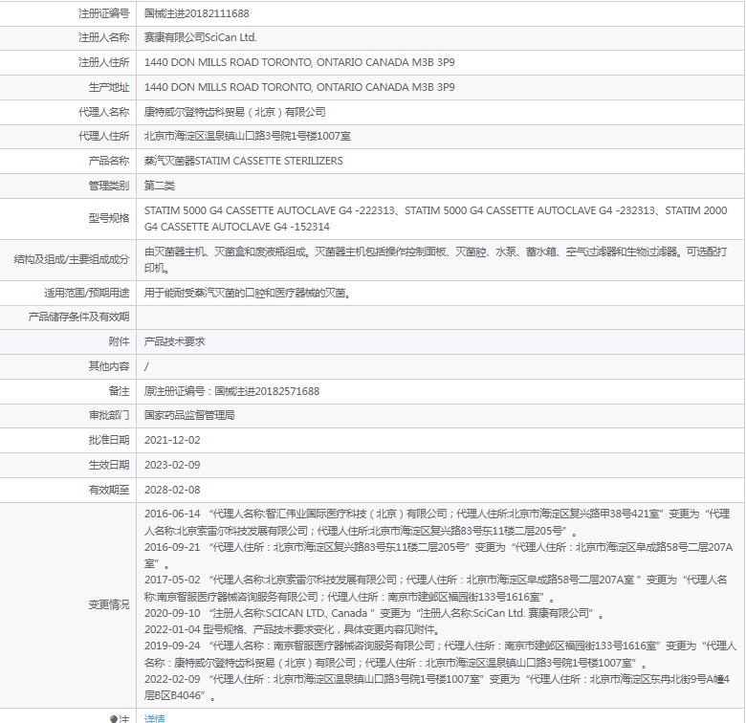This screenshot has width=746, height=723.
Task: Select the 生效日期 label
Action: pyautogui.click(x=108, y=465)
